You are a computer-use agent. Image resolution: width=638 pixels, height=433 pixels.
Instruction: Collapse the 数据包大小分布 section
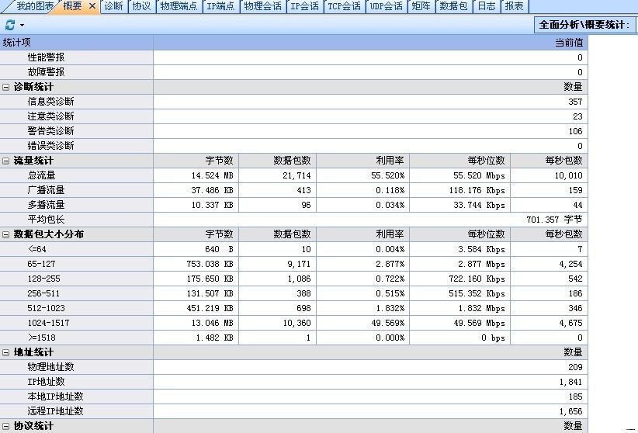click(6, 234)
